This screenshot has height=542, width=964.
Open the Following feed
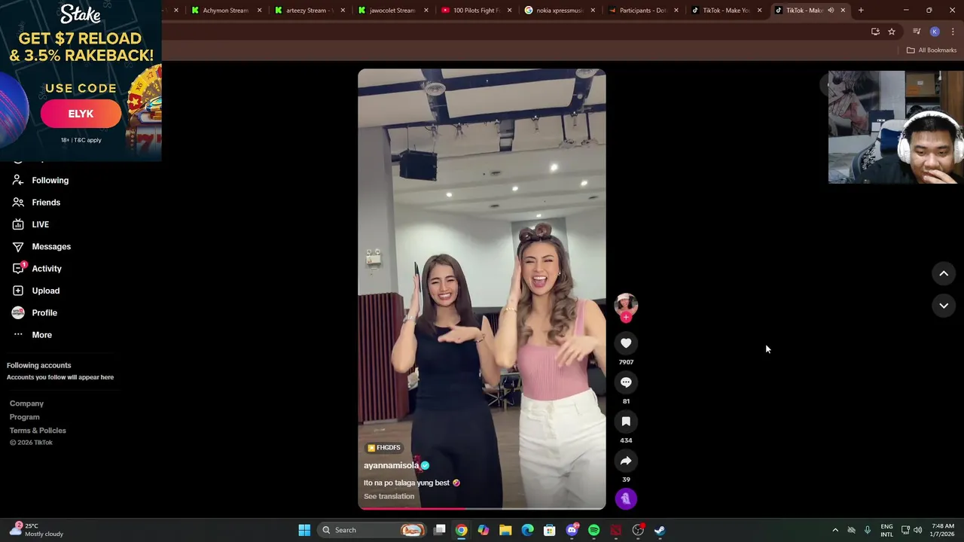41,181
